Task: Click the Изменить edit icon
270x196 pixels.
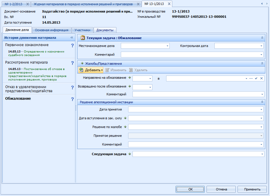Action: pos(107,70)
